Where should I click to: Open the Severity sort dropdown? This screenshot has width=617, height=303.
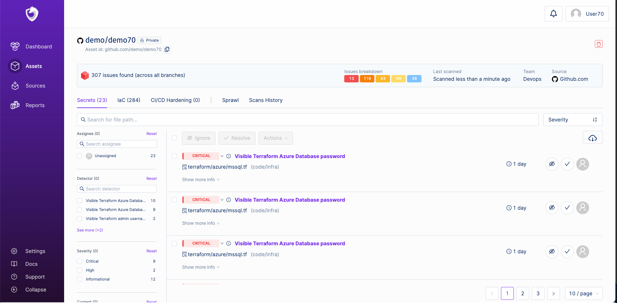(x=573, y=120)
